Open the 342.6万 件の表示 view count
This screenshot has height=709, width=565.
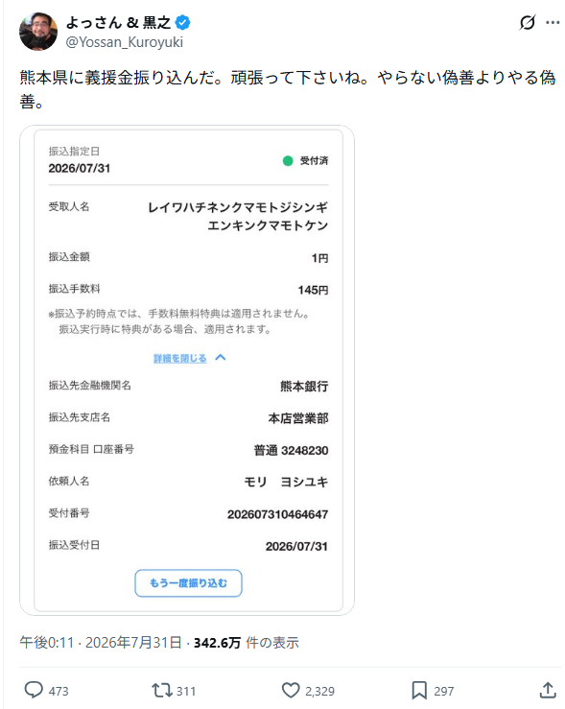point(247,643)
